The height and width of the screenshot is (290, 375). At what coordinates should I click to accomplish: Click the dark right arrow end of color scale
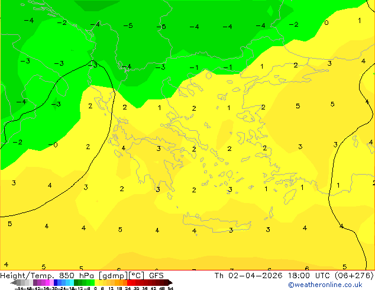coord(170,282)
